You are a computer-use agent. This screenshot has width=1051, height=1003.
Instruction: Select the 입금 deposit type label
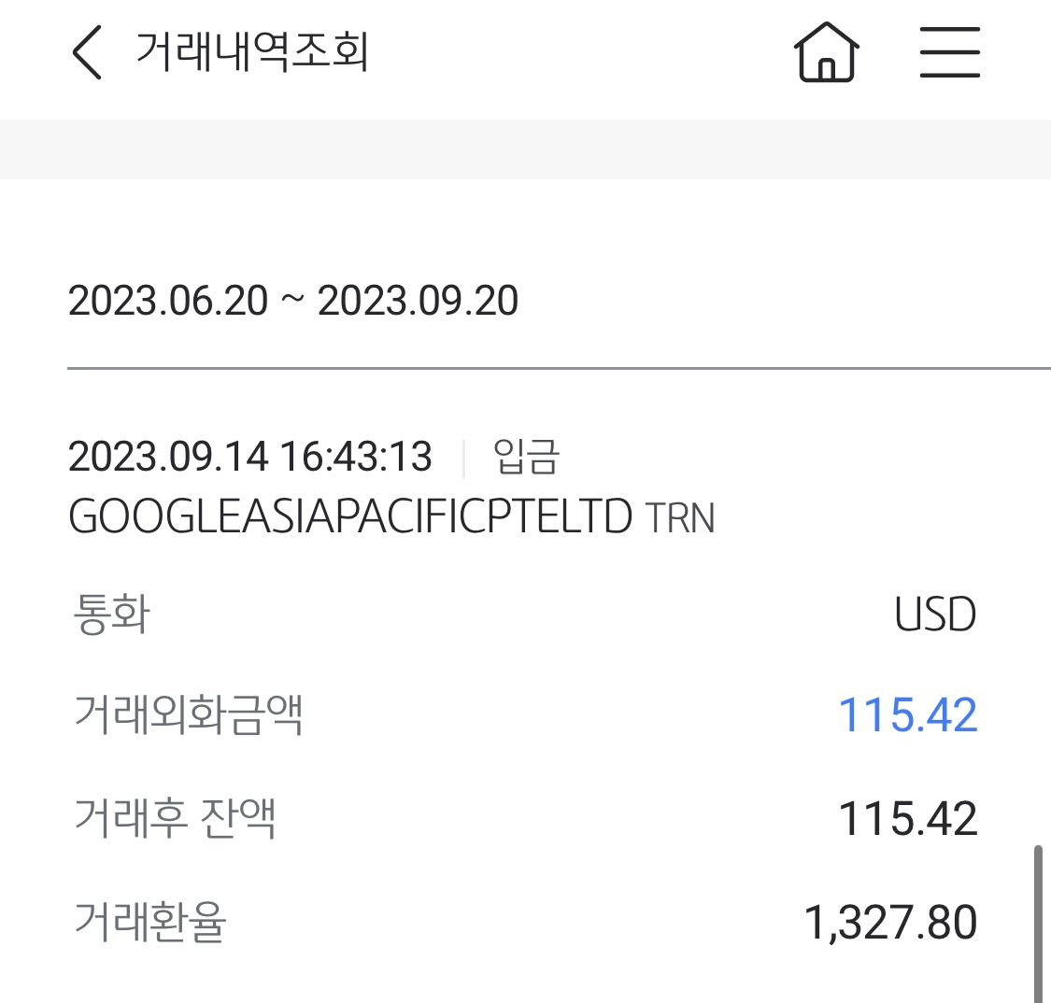[x=526, y=456]
